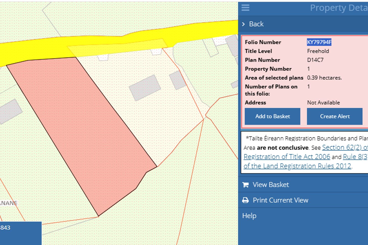Choose Print Current View text
Image resolution: width=368 pixels, height=245 pixels.
pyautogui.click(x=280, y=200)
